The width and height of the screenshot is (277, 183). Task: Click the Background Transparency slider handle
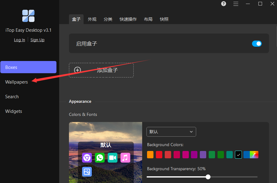(x=208, y=177)
